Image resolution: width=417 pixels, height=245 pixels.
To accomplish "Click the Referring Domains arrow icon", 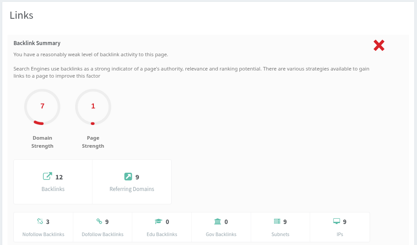I will click(x=128, y=177).
